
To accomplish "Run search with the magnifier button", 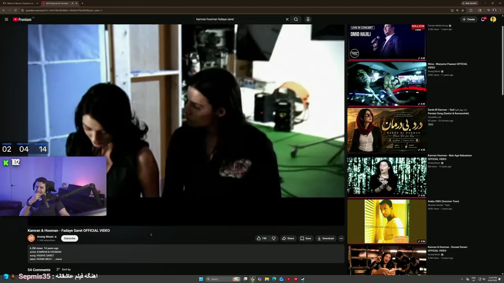I will (296, 19).
